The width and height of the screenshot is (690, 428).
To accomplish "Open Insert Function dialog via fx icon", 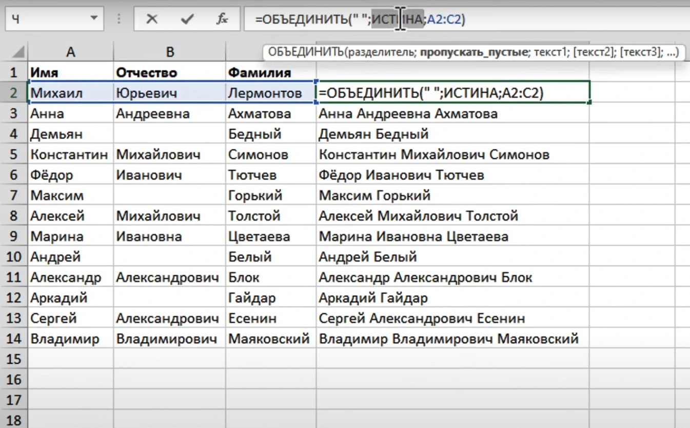I will pos(222,20).
